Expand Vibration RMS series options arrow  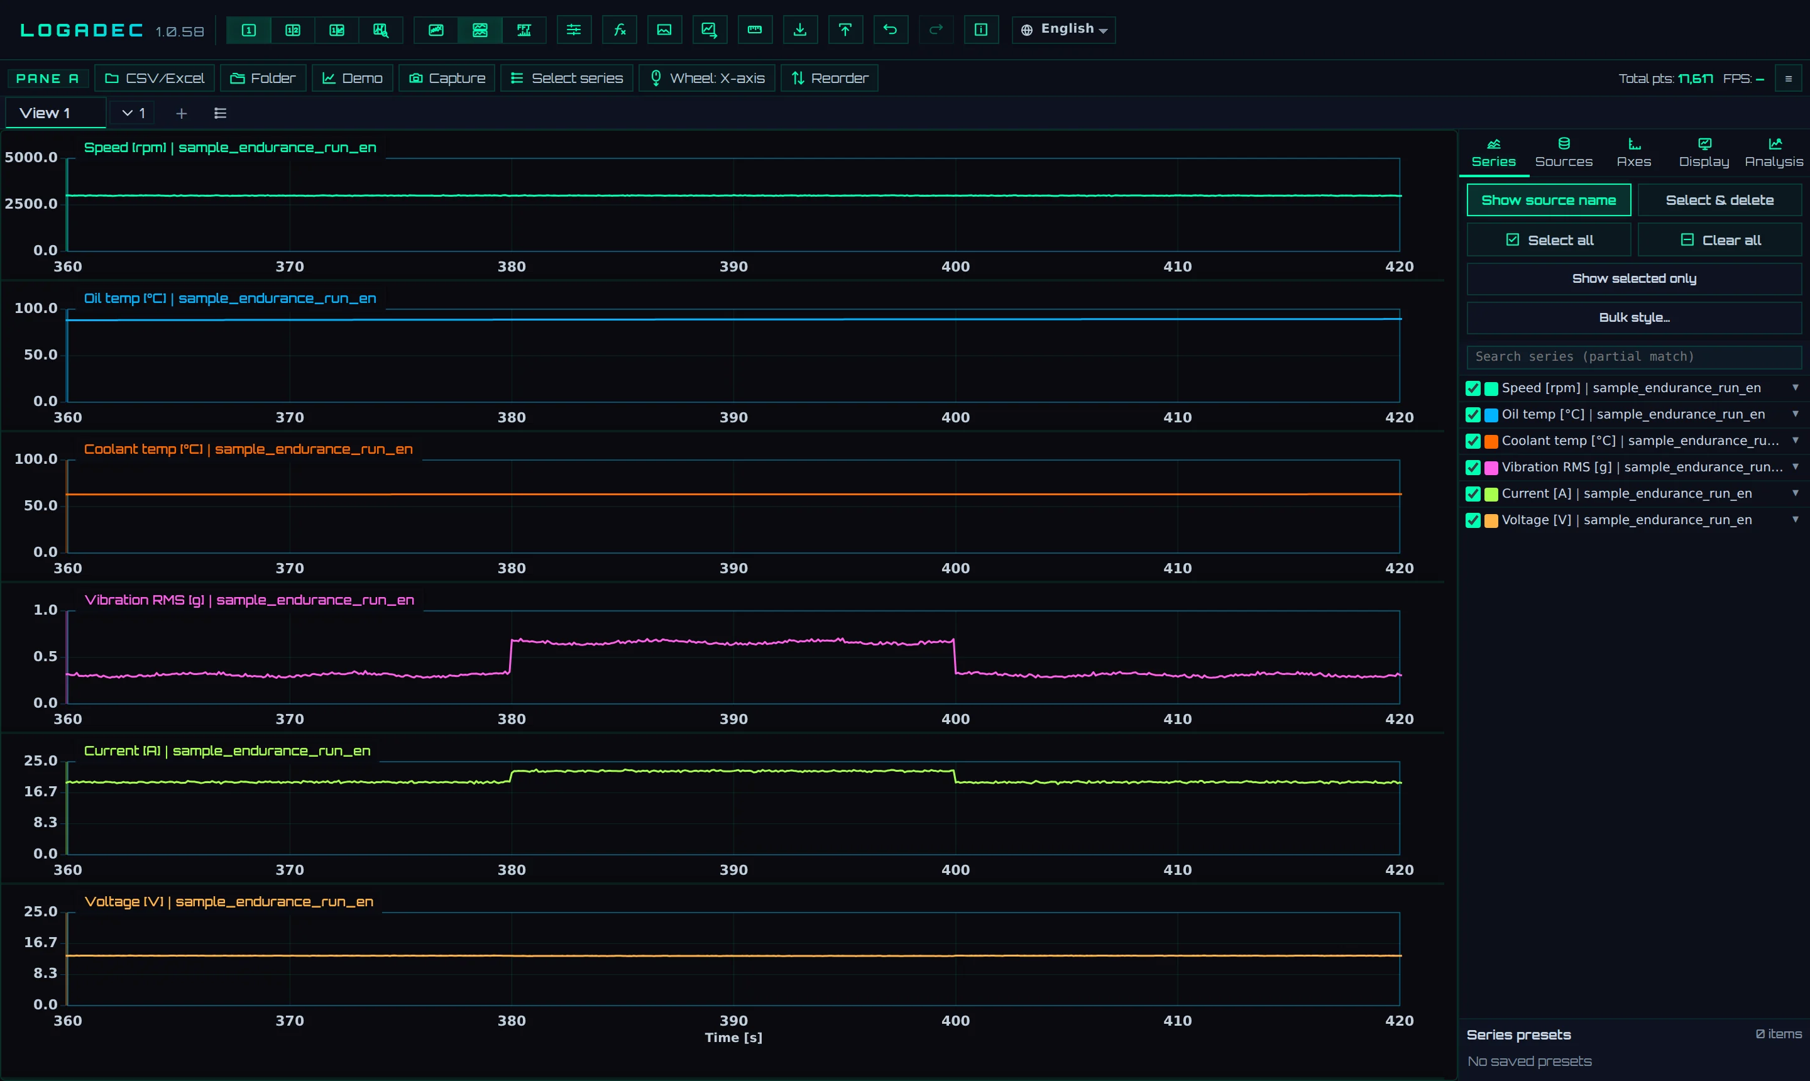point(1796,466)
